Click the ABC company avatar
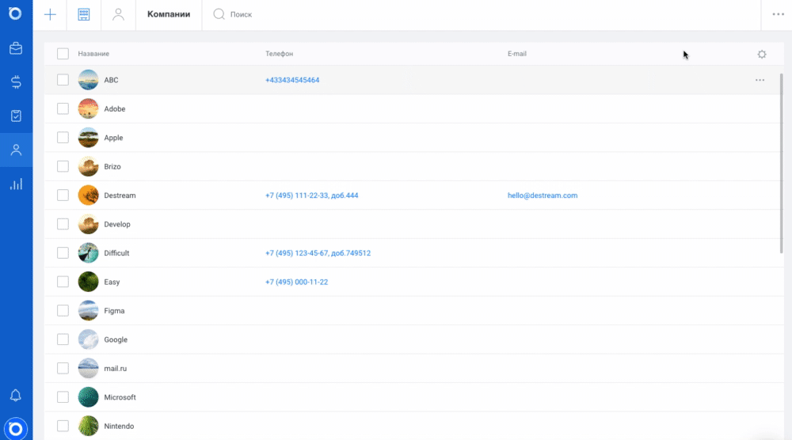Screen dimensions: 792x440 tap(89, 80)
